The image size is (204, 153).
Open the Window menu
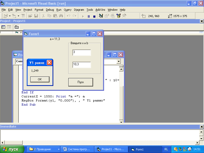coord(112,10)
